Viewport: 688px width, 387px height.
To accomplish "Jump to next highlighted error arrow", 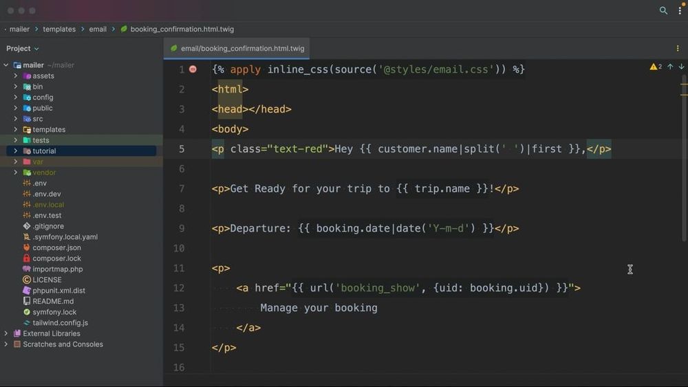I will (x=681, y=67).
